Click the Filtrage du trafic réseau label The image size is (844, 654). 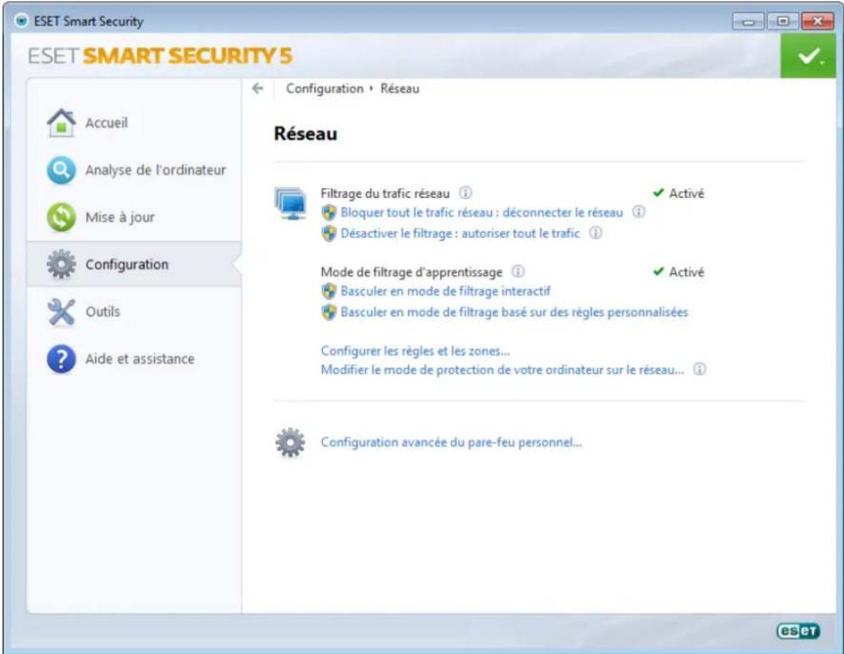coord(385,193)
